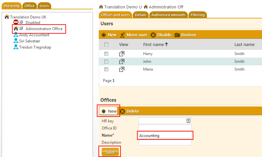
Task: Click inside the Description input field
Action: [x=165, y=142]
